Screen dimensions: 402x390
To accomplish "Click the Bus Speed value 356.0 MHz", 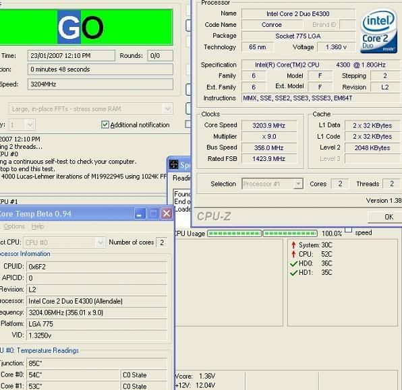I will tap(269, 148).
